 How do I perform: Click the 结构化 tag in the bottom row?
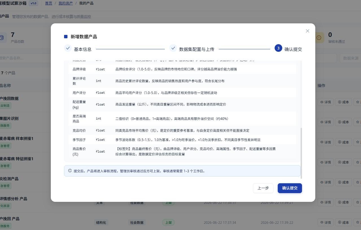coord(101,222)
